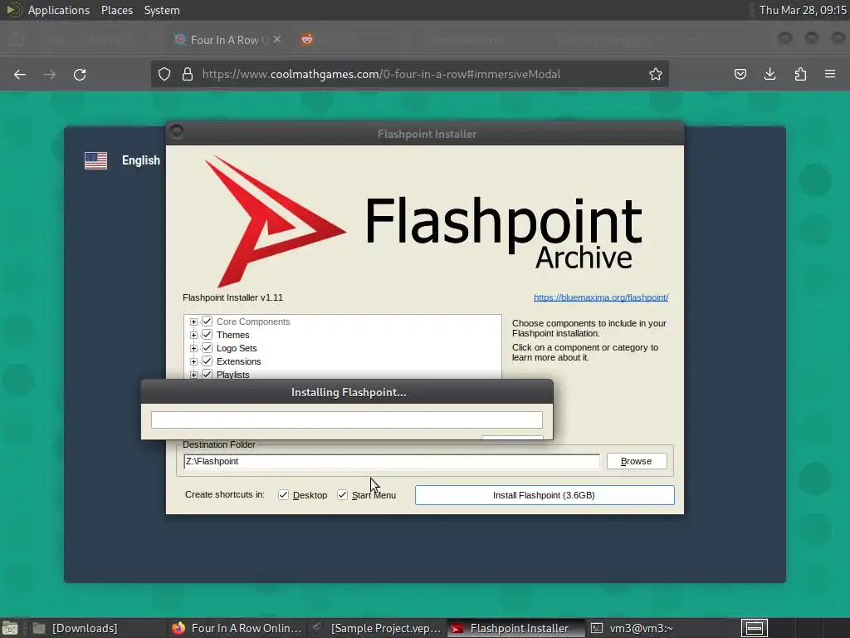Image resolution: width=850 pixels, height=638 pixels.
Task: Open the Firefox downloads arrow
Action: [x=769, y=74]
